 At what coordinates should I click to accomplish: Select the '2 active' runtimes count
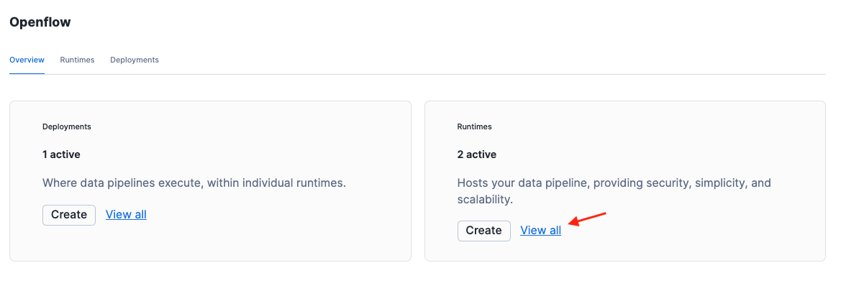[476, 154]
